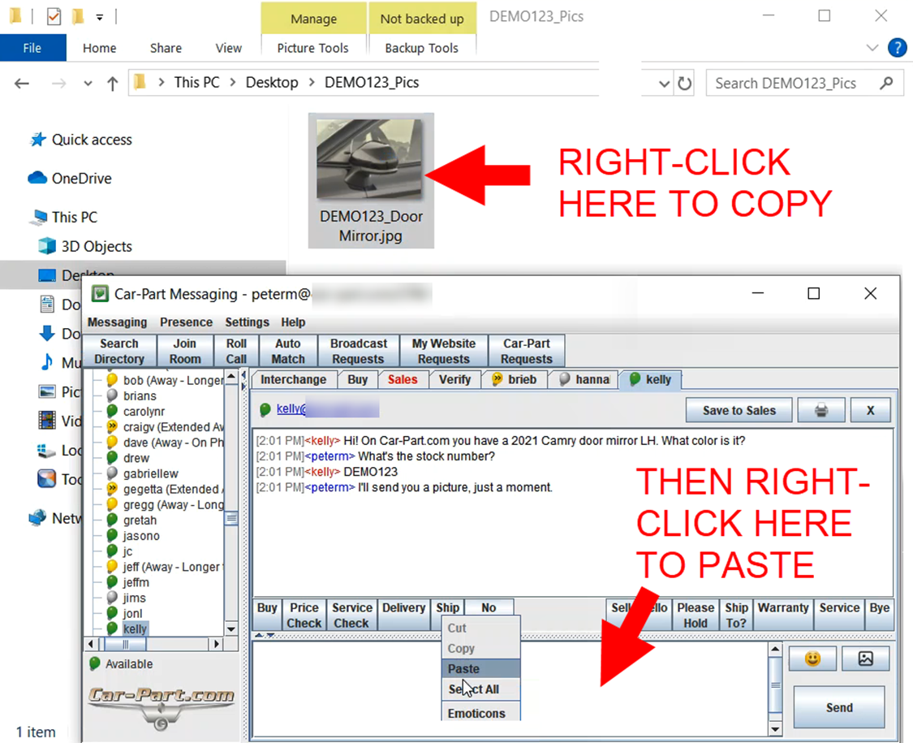The width and height of the screenshot is (913, 743).
Task: Select contact drew in the contact list
Action: (x=136, y=458)
